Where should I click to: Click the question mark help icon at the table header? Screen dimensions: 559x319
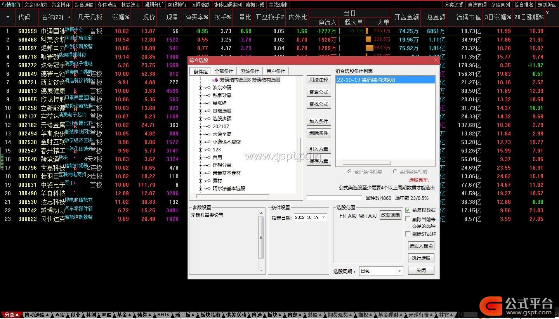coord(547,13)
